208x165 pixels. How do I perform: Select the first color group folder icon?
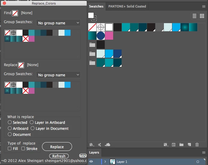[x=92, y=45]
